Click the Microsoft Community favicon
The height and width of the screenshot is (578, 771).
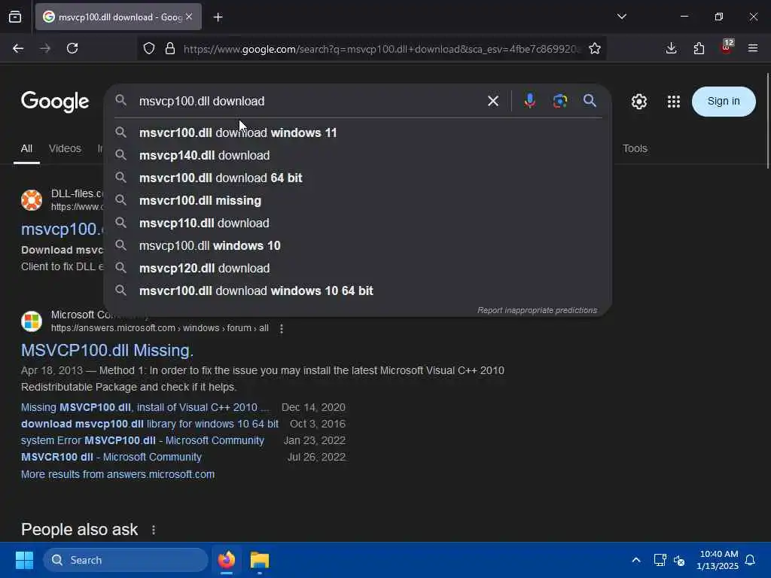coord(32,321)
